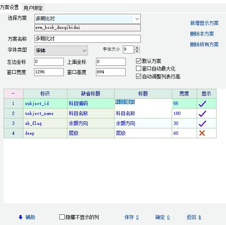
Task: Click 科目编码 in 缺省标题 column
Action: (x=91, y=103)
